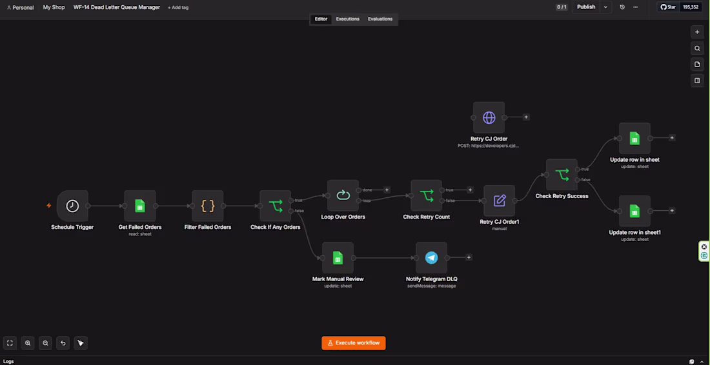Add a sticky note from sidebar icon

(x=697, y=64)
